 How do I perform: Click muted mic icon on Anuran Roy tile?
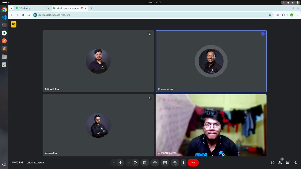click(150, 98)
